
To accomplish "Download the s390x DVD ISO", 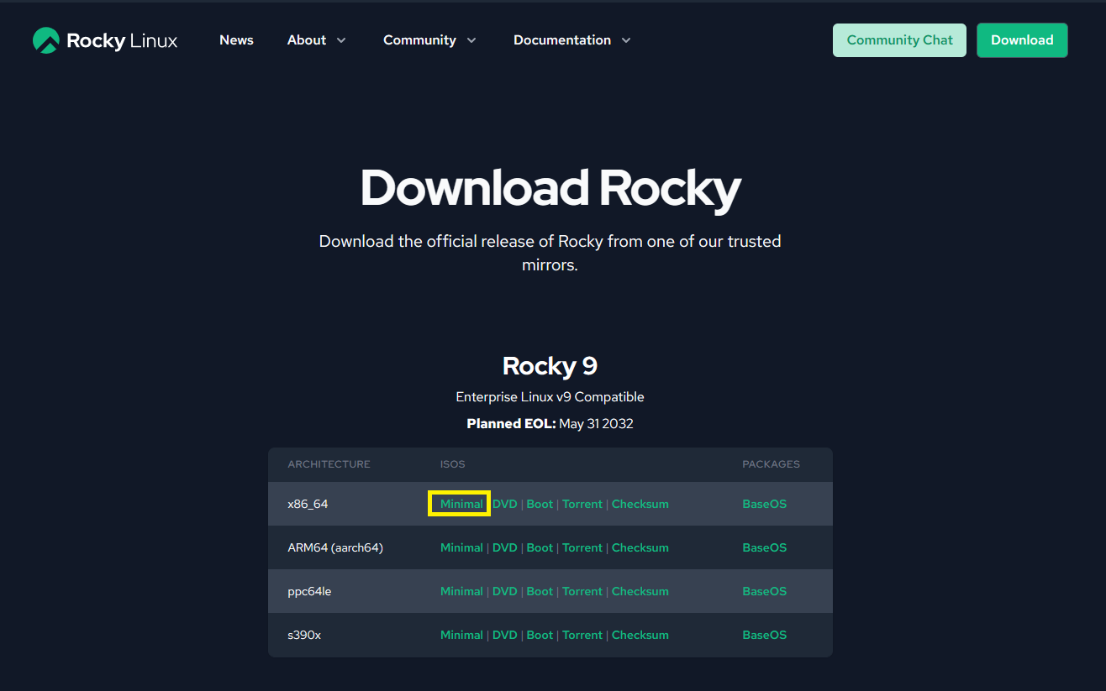I will pos(505,635).
